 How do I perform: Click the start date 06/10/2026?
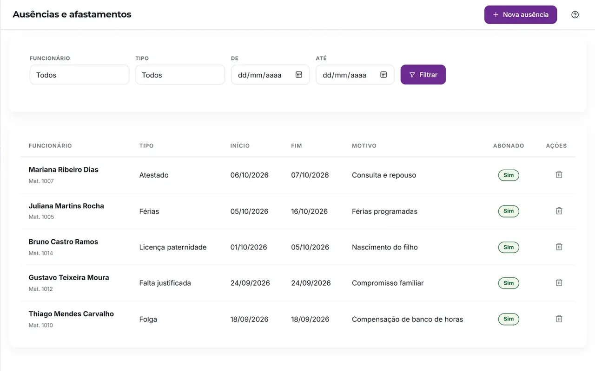[250, 175]
